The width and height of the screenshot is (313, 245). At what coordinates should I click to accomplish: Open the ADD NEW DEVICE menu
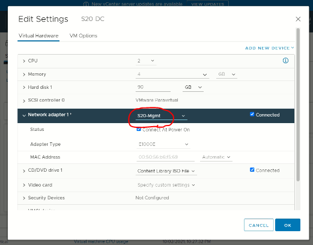[x=270, y=48]
